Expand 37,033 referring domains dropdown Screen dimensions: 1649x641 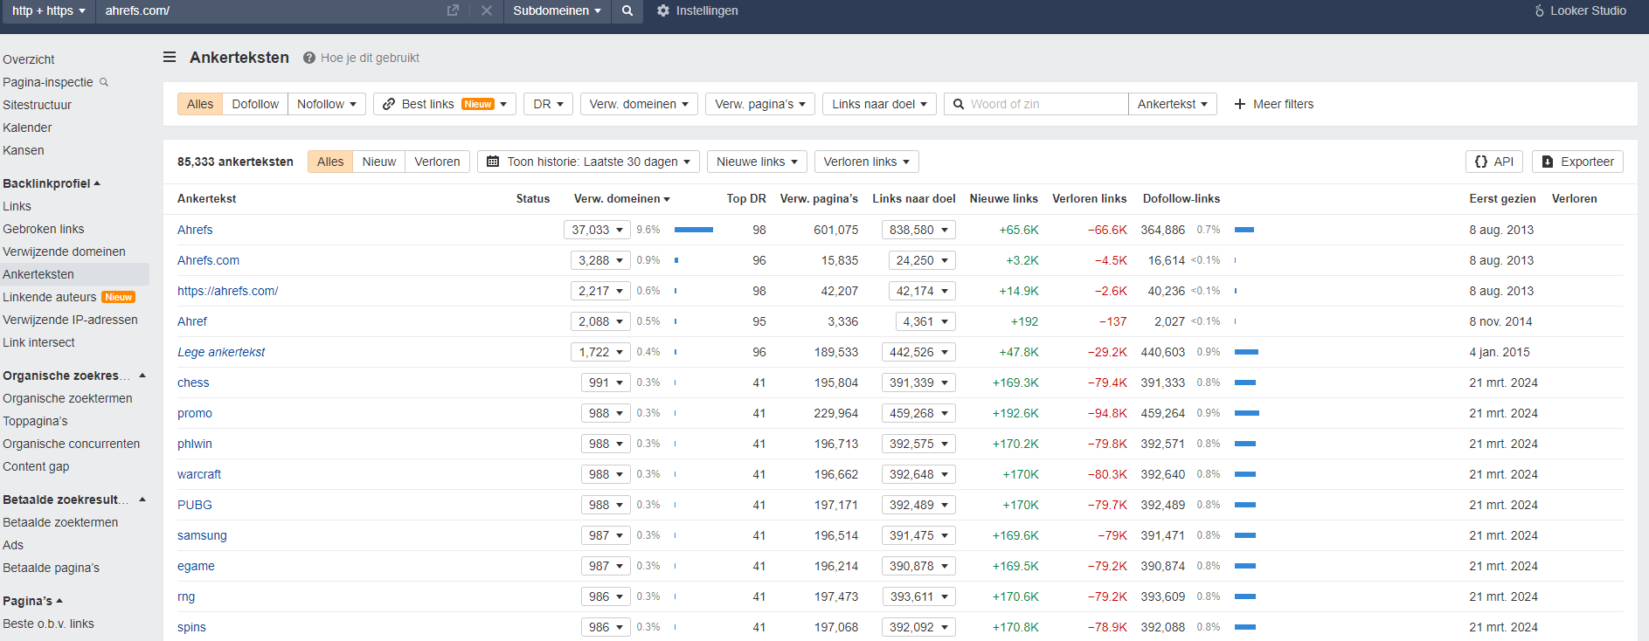[x=597, y=230]
